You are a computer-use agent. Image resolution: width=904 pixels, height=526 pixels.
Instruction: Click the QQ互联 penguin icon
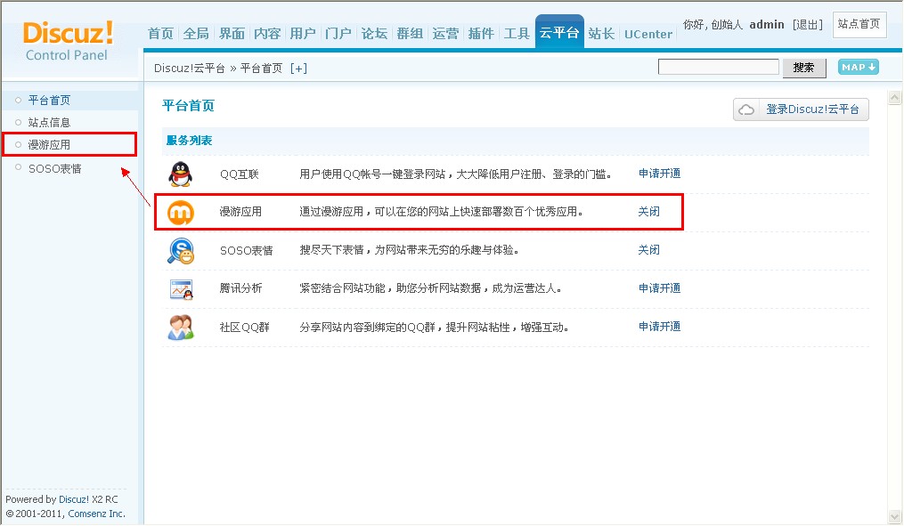[181, 174]
